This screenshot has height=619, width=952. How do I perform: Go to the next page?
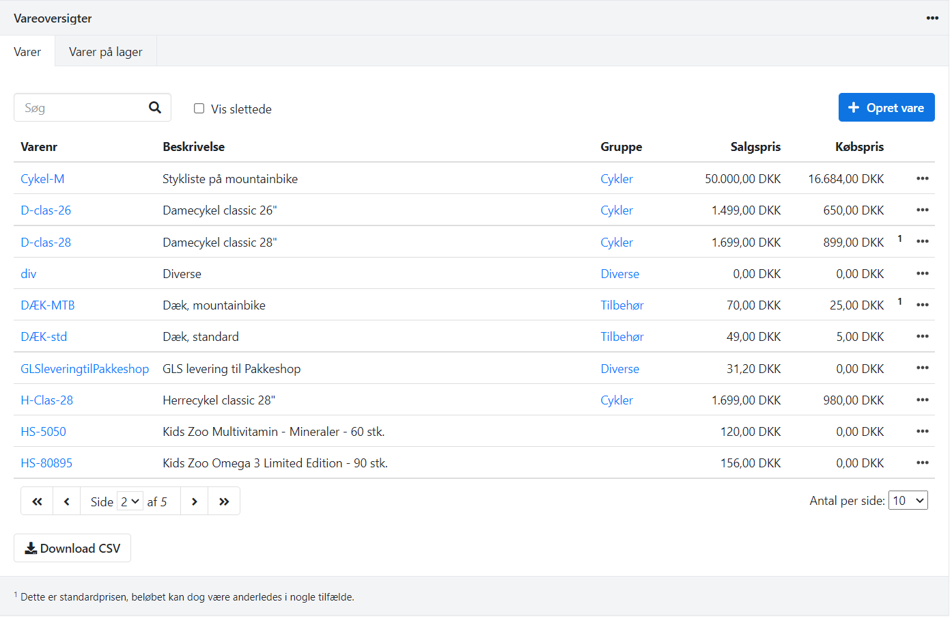(195, 501)
